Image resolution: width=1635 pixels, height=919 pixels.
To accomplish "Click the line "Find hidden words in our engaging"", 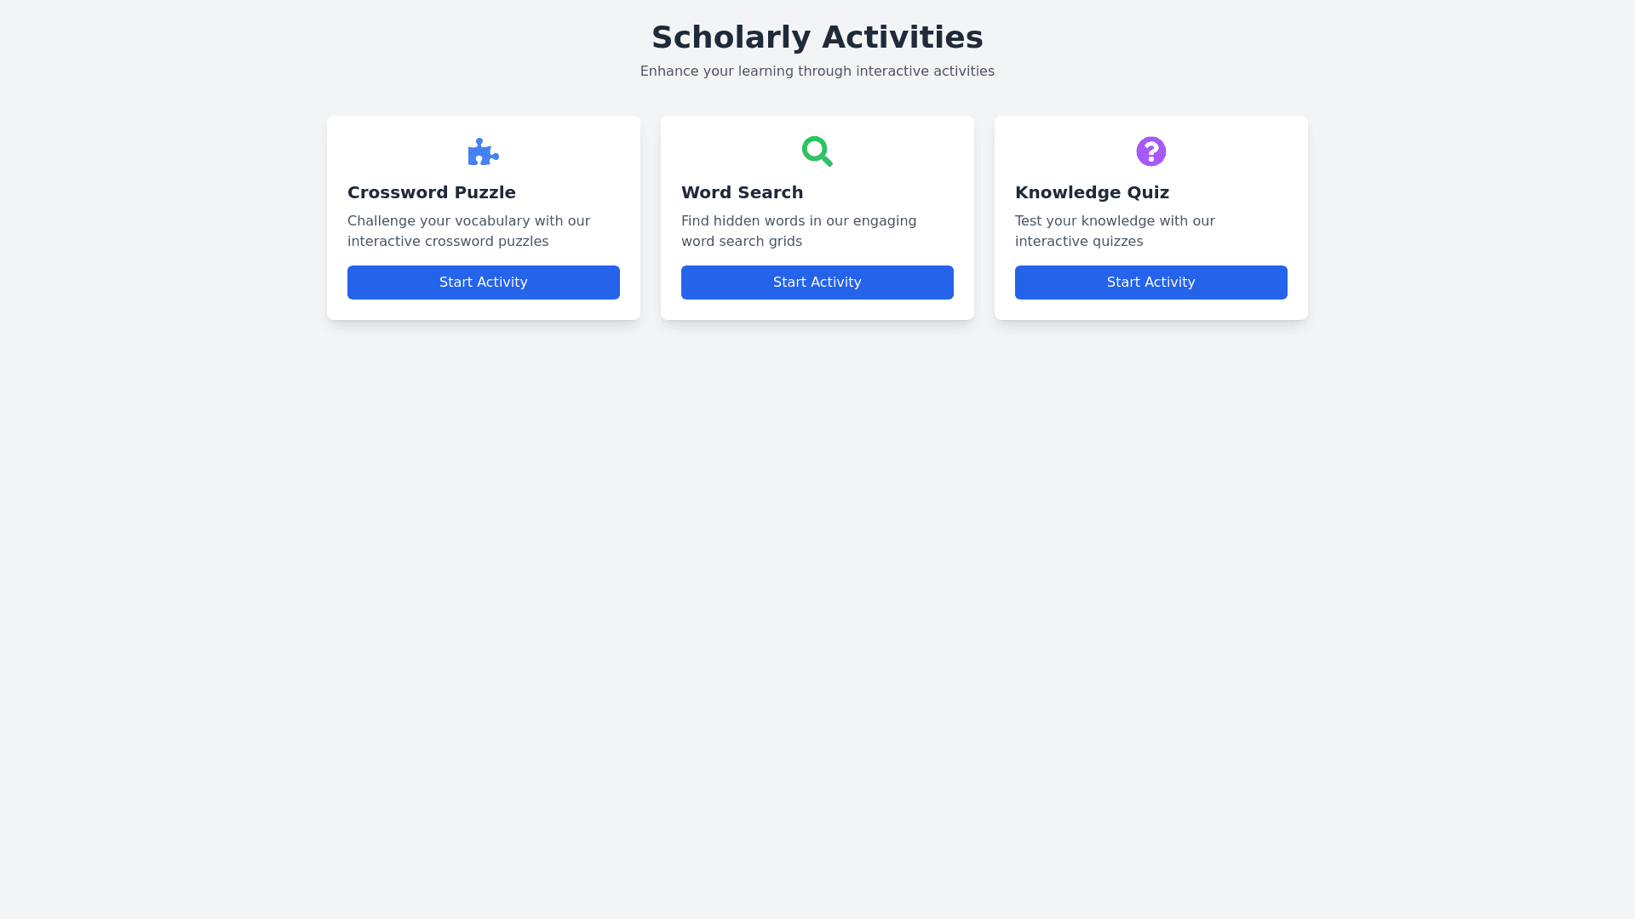I will coord(799,221).
